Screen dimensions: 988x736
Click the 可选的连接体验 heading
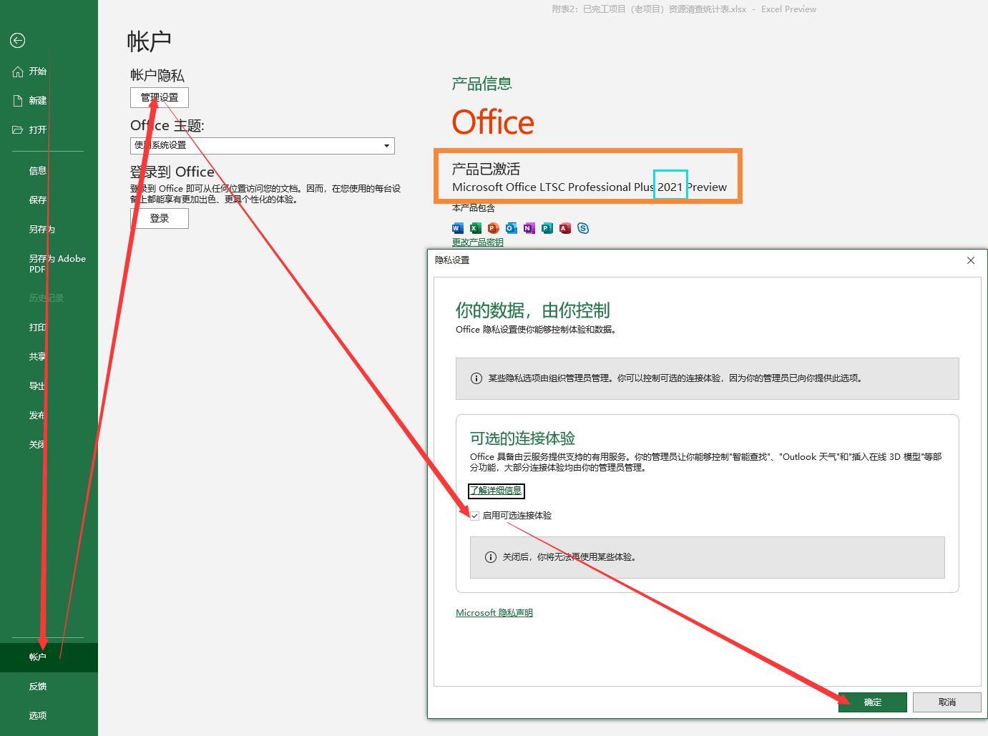tap(522, 438)
